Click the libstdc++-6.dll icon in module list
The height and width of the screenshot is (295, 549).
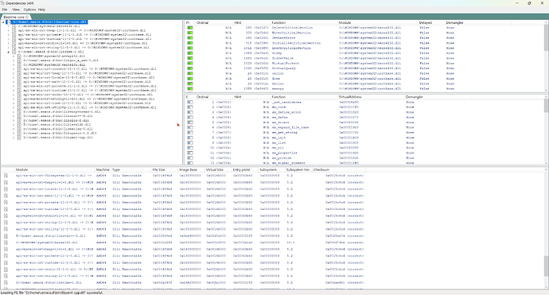pos(6,236)
